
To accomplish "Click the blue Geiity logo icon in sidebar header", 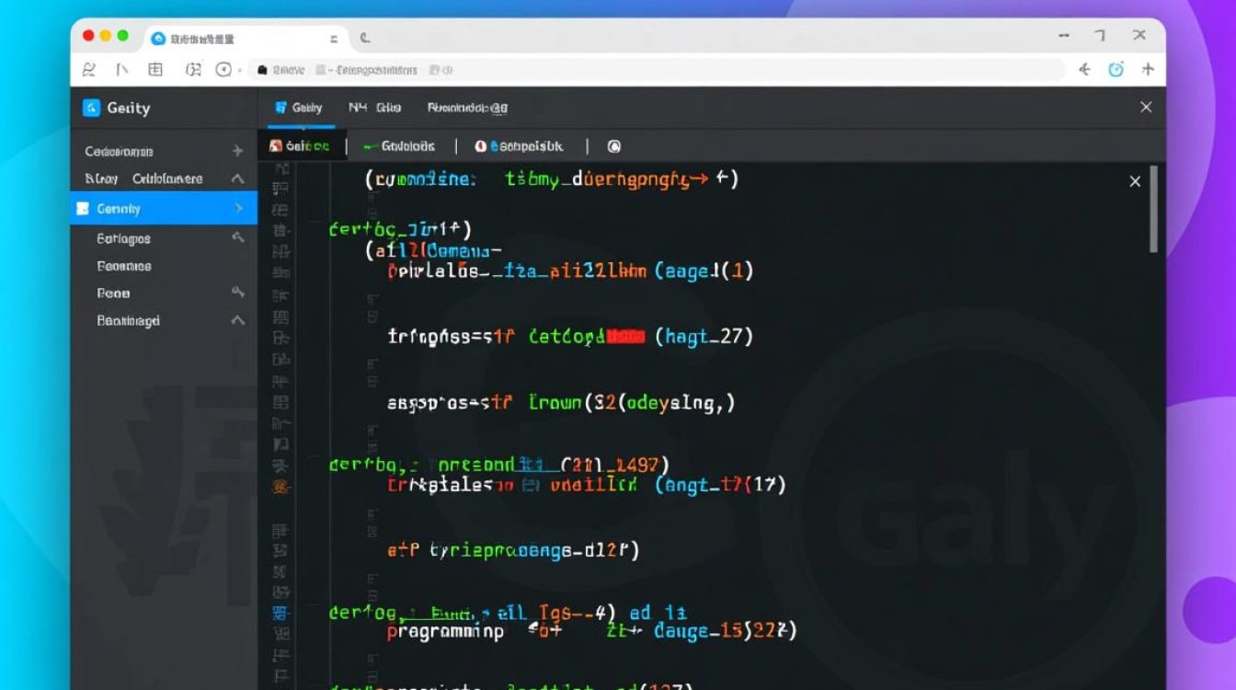I will point(91,108).
